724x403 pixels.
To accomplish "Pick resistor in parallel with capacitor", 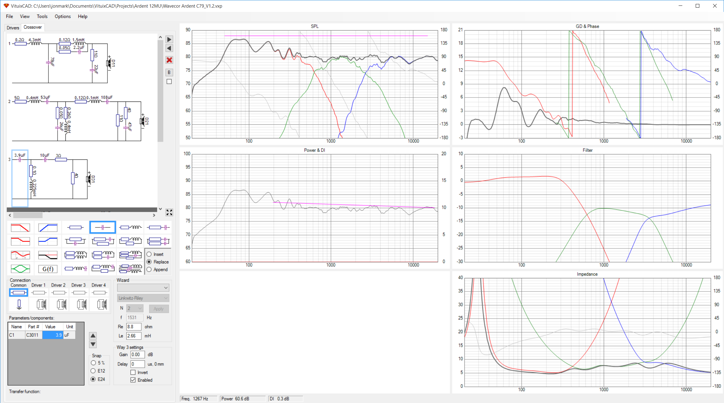I will (x=75, y=241).
